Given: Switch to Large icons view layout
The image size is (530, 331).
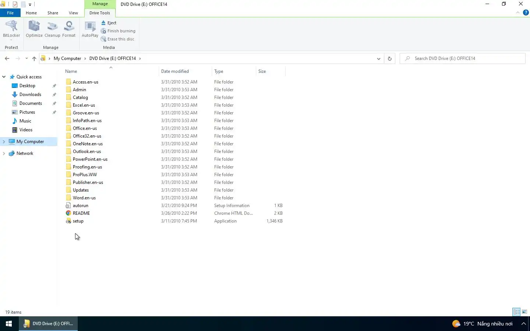Looking at the screenshot, I should tap(525, 312).
